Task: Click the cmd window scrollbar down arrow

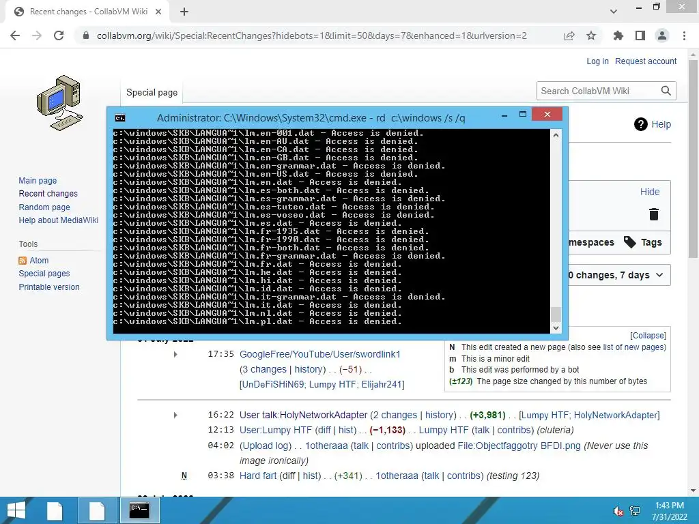Action: [556, 328]
